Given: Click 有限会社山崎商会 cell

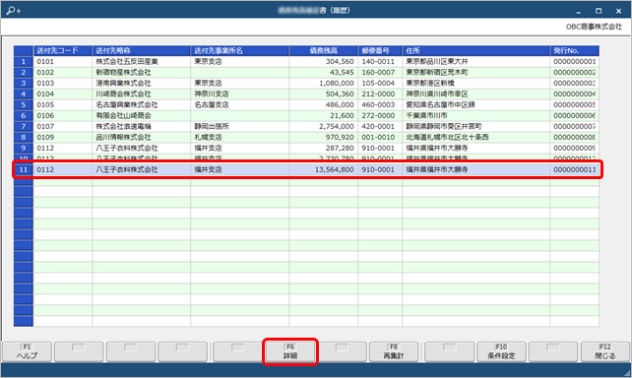Looking at the screenshot, I should click(141, 115).
